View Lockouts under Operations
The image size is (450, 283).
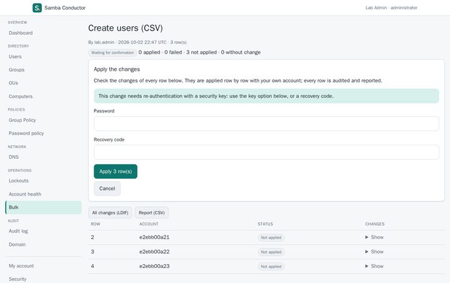19,181
